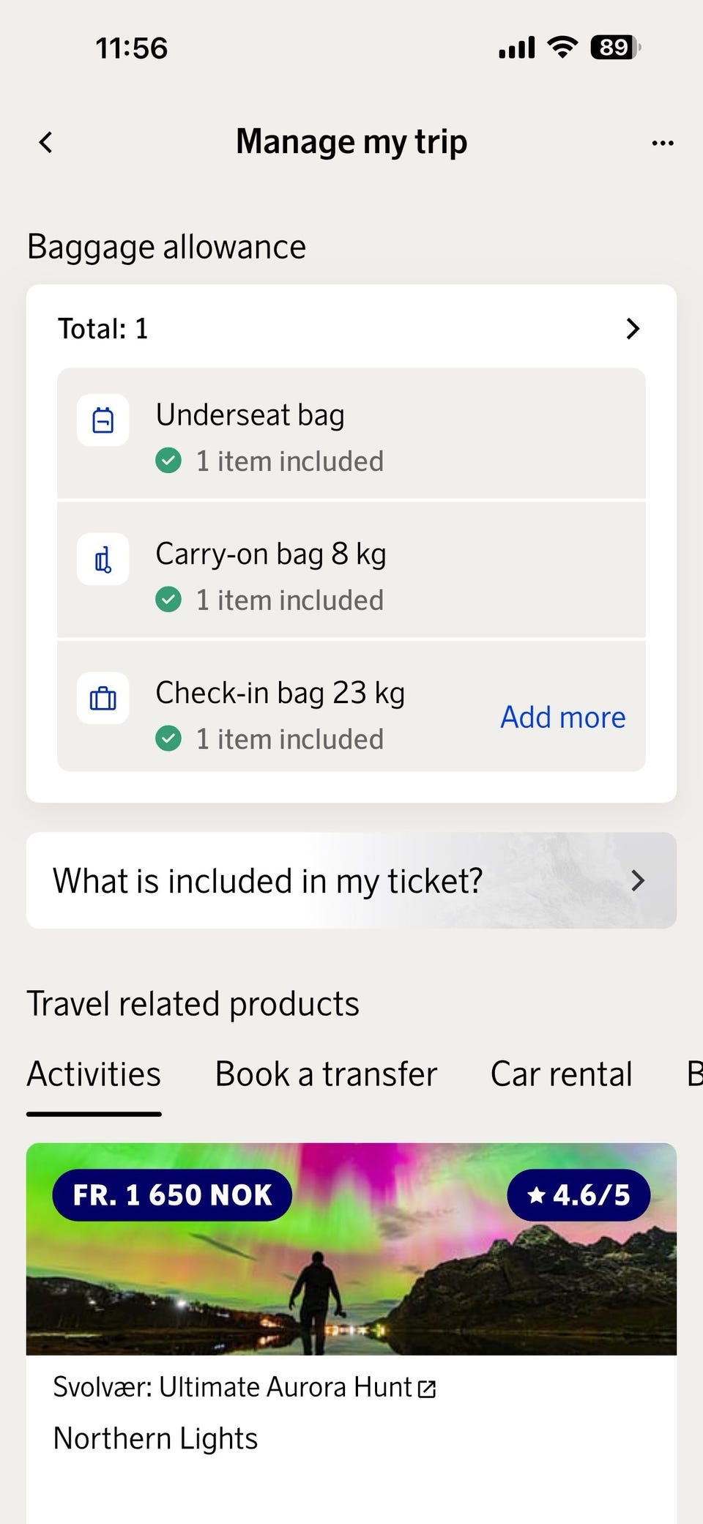Open the three-dot more options menu
Viewport: 703px width, 1524px height.
click(x=663, y=143)
